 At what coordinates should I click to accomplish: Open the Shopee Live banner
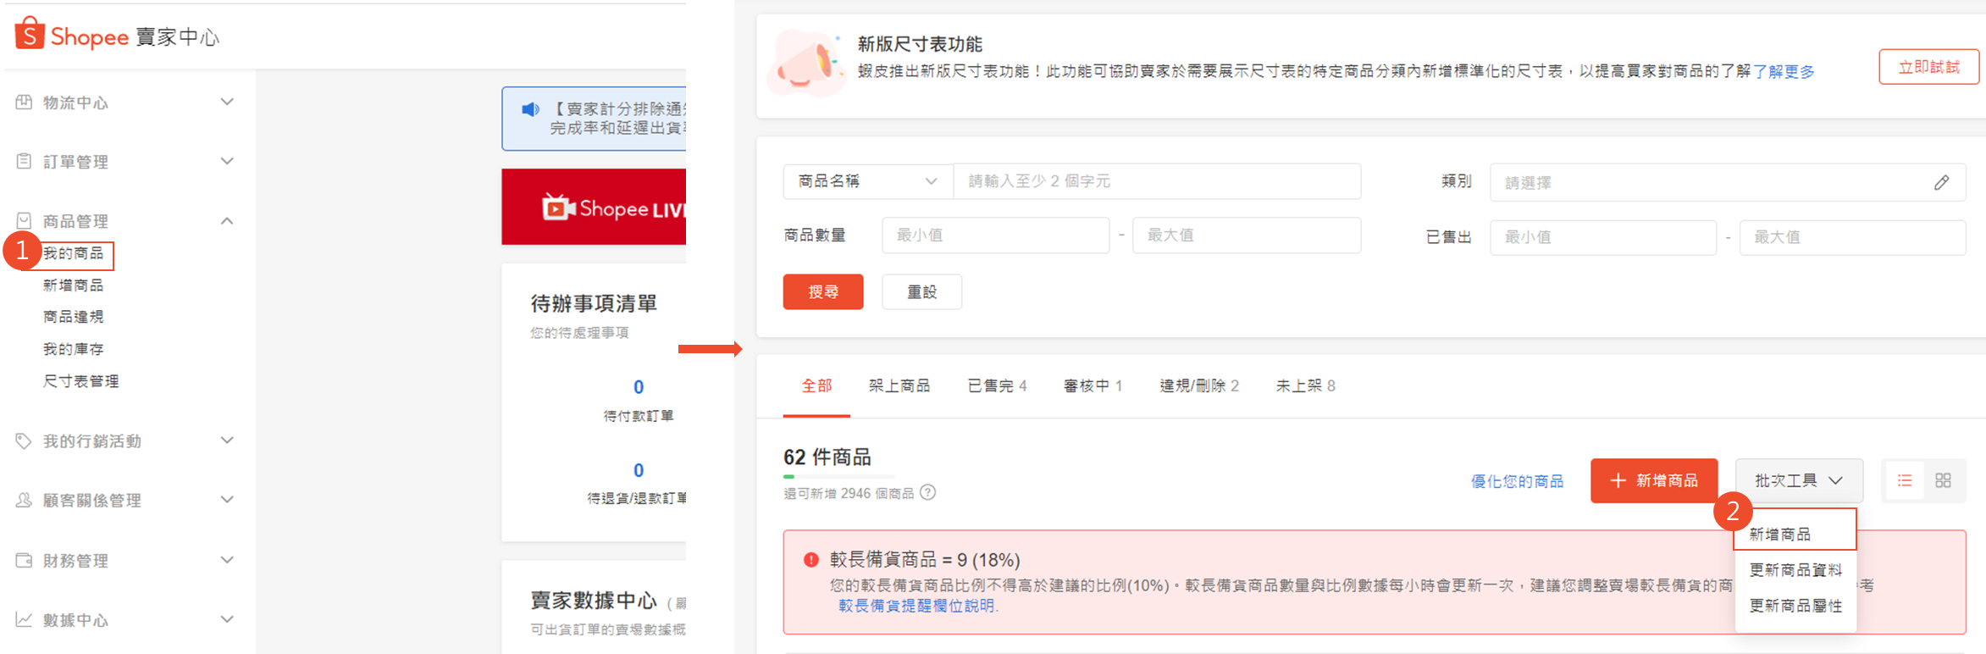point(594,208)
